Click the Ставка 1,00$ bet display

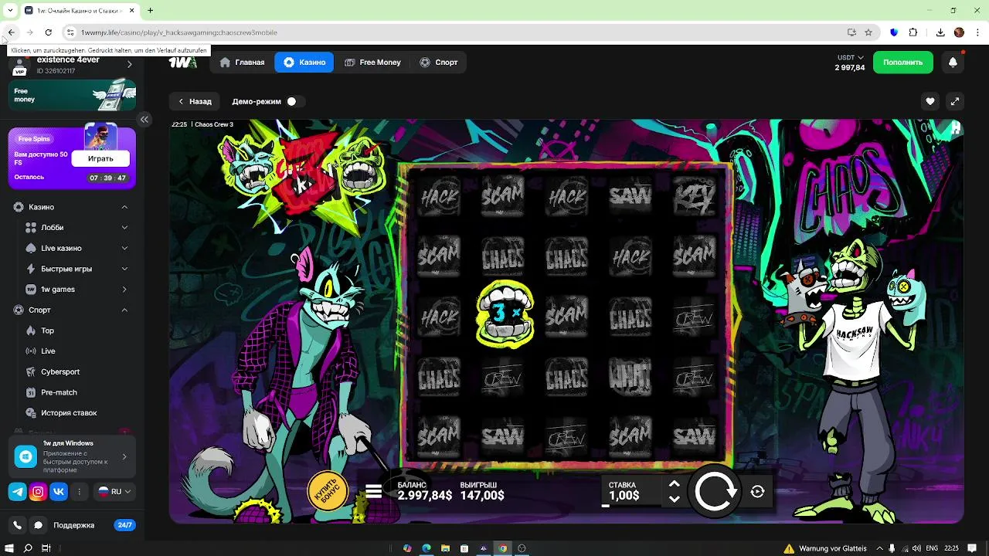pos(632,491)
